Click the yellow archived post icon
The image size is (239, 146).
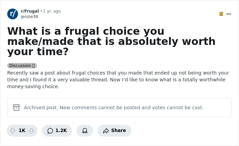(221, 14)
